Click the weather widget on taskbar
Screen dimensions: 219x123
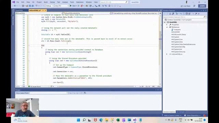pyautogui.click(x=21, y=120)
